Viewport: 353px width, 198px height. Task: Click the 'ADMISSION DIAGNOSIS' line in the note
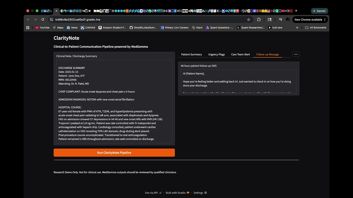coord(96,99)
